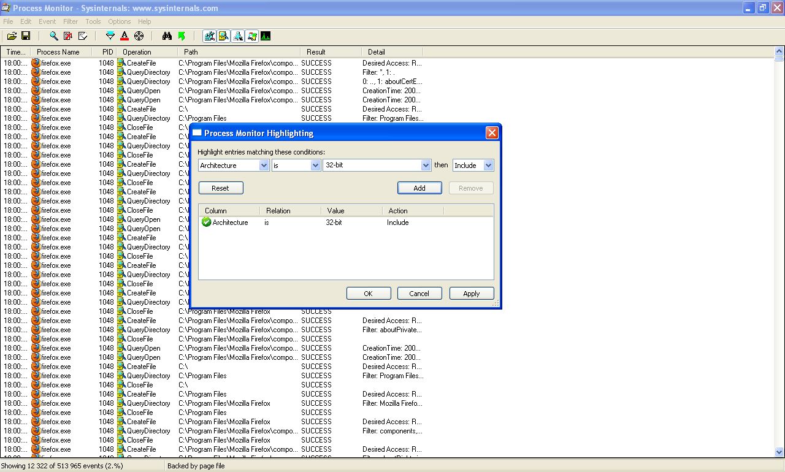Viewport: 785px width, 472px height.
Task: Click the Cancel button
Action: point(419,294)
